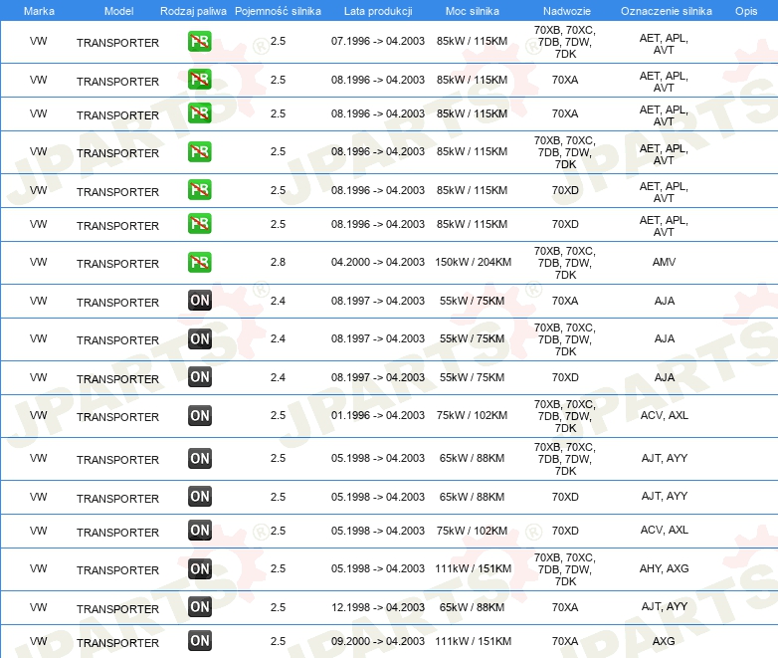Select the 70XD body cell in the 2.4 AJA row
This screenshot has height=658, width=778.
click(x=565, y=377)
